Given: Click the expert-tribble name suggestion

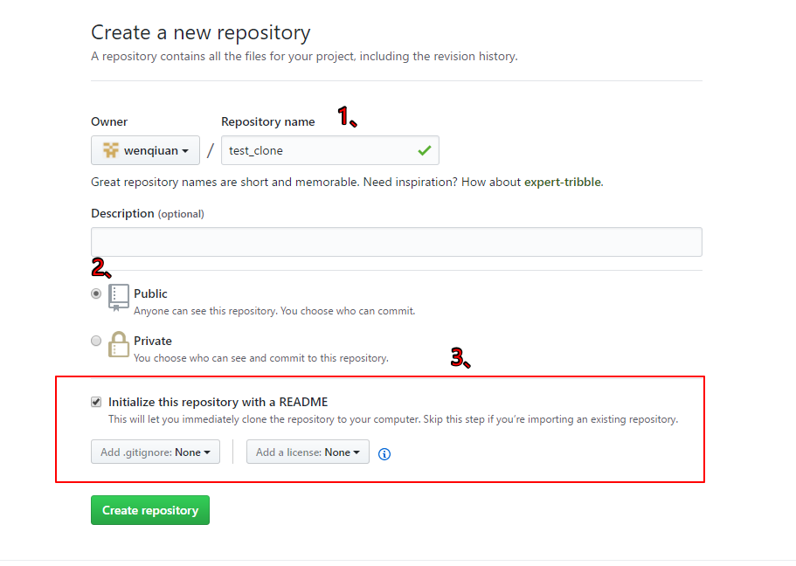Looking at the screenshot, I should [x=563, y=183].
